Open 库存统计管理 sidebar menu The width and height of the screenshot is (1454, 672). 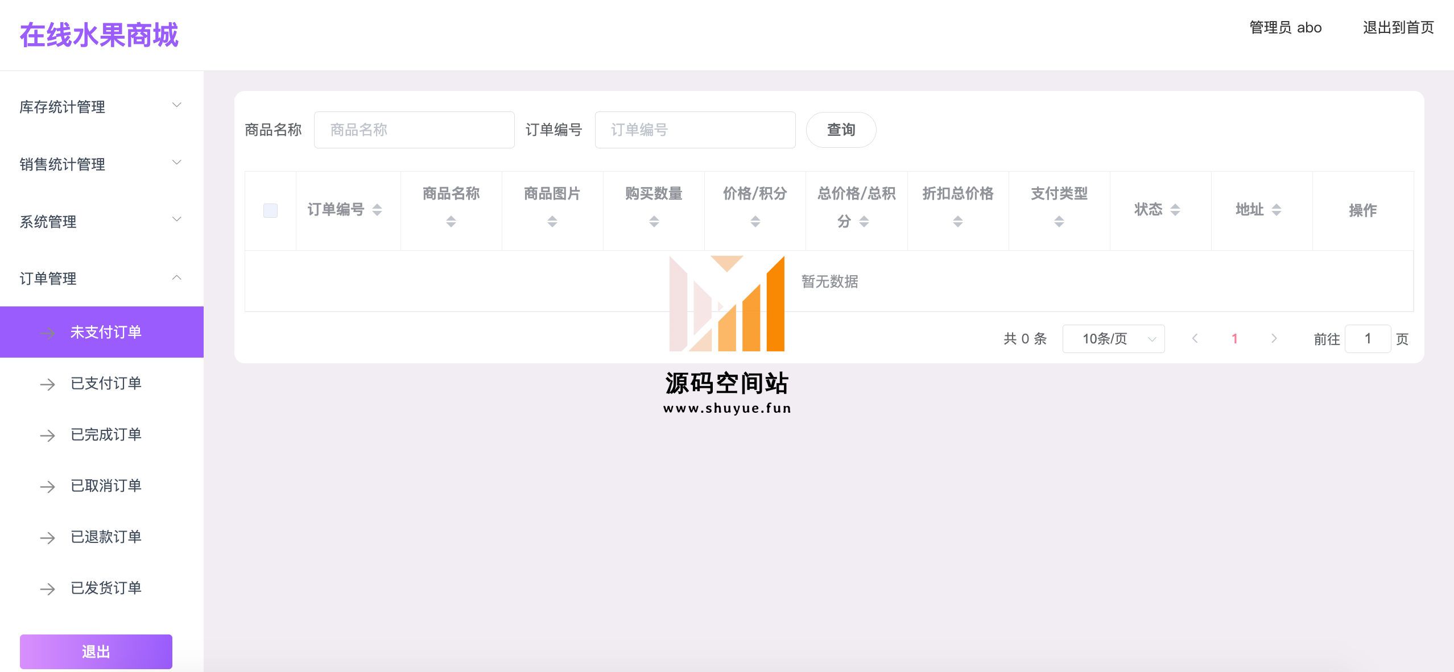[x=102, y=106]
